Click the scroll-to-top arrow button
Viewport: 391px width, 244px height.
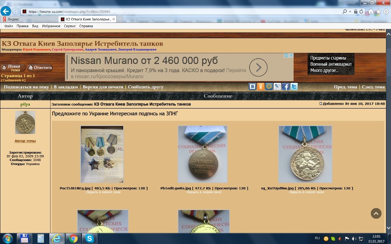376,213
